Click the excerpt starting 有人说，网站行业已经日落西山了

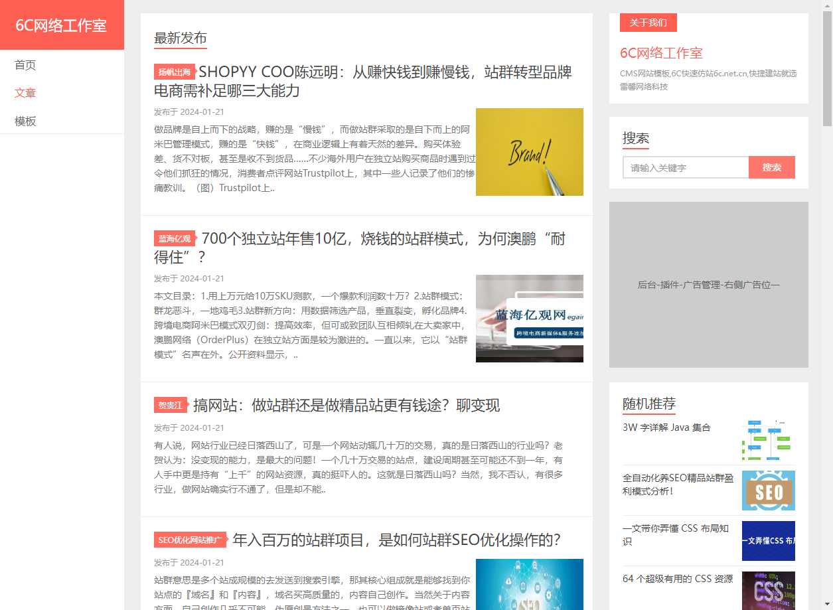(x=358, y=467)
